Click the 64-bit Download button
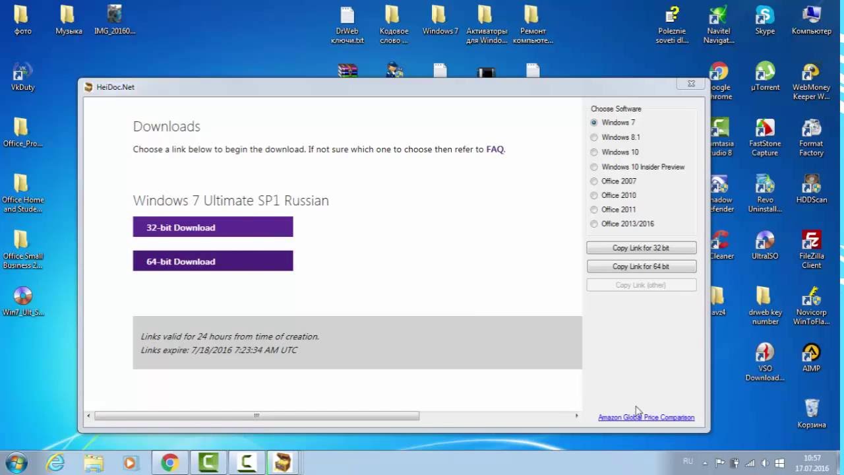844x475 pixels. point(213,261)
